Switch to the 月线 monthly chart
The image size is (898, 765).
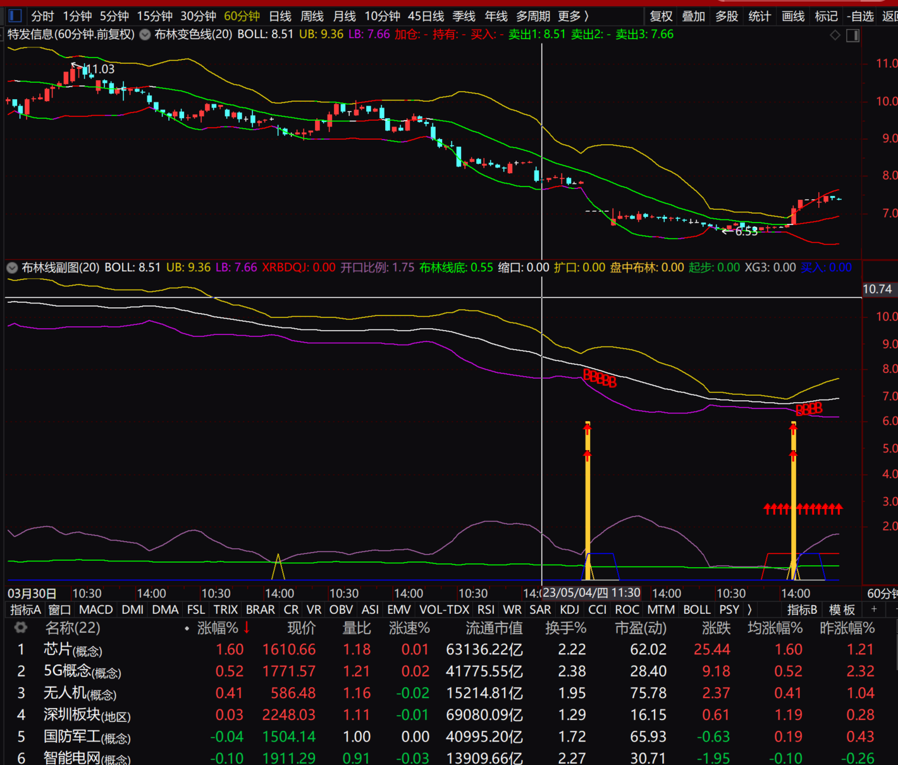[345, 16]
